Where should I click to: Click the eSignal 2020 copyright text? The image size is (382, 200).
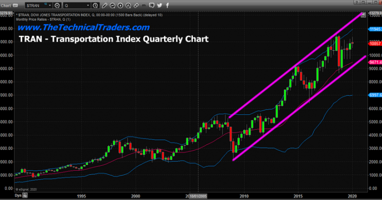pyautogui.click(x=26, y=189)
